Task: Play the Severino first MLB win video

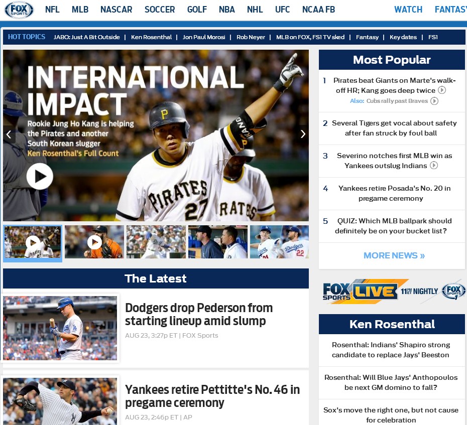Action: pos(434,165)
